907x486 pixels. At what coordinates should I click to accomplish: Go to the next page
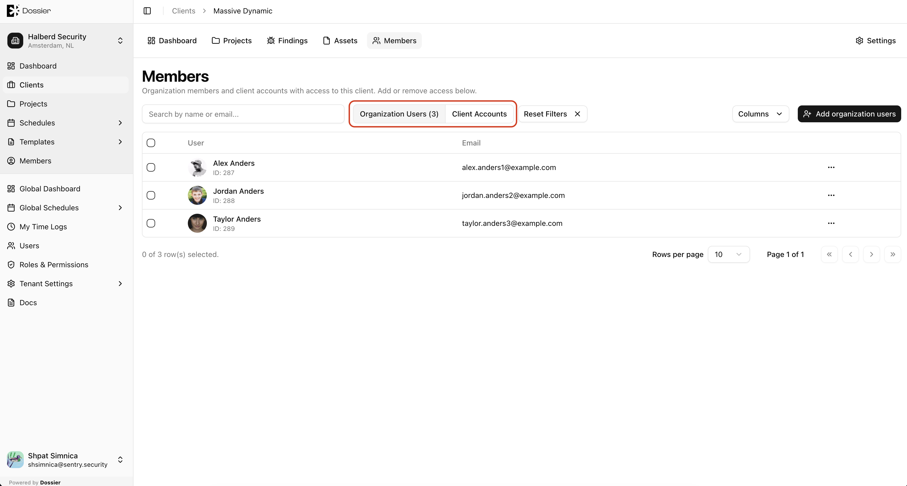pos(871,254)
